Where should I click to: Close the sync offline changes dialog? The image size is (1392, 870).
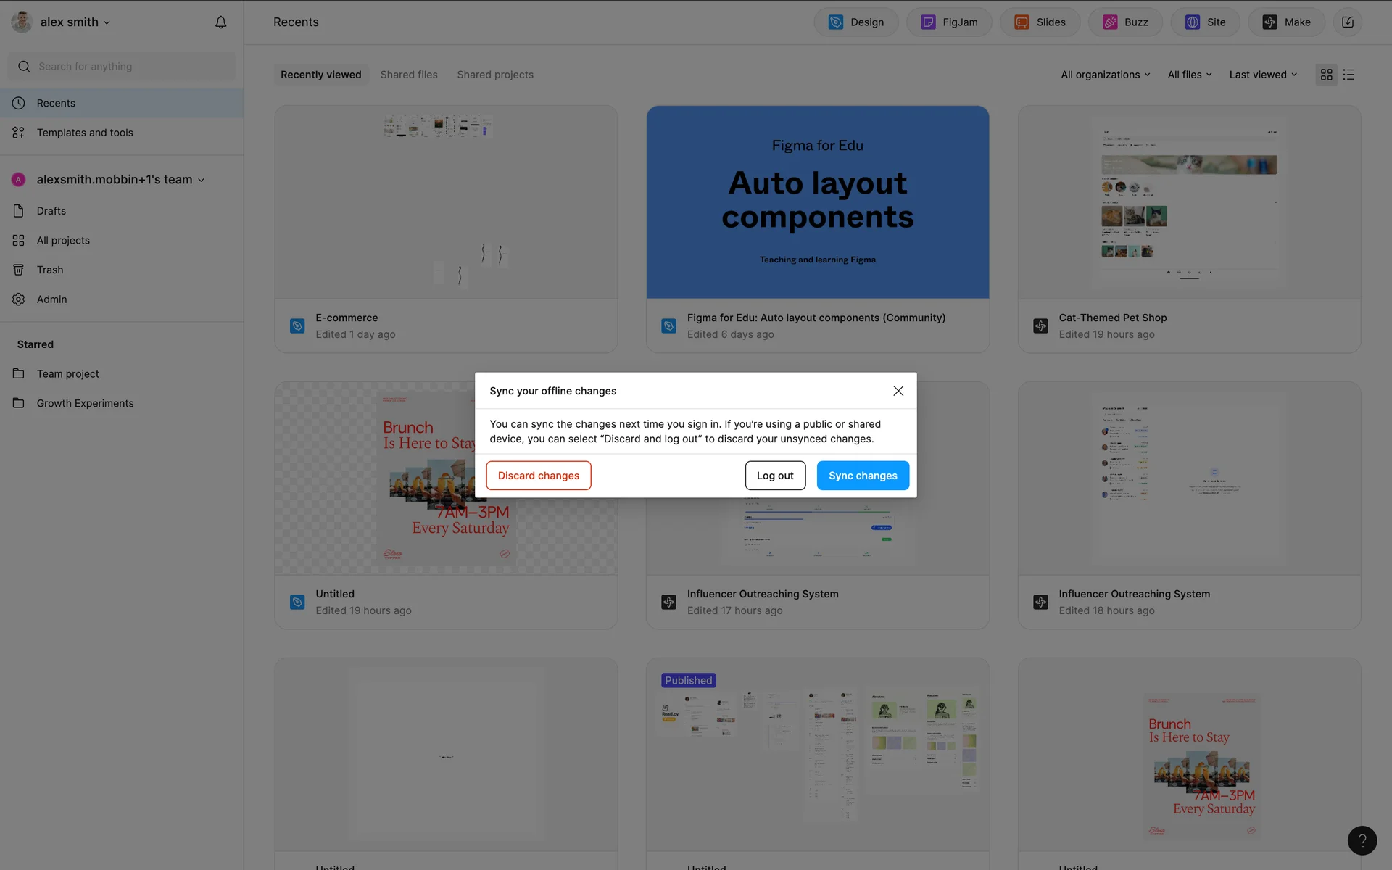(x=898, y=391)
